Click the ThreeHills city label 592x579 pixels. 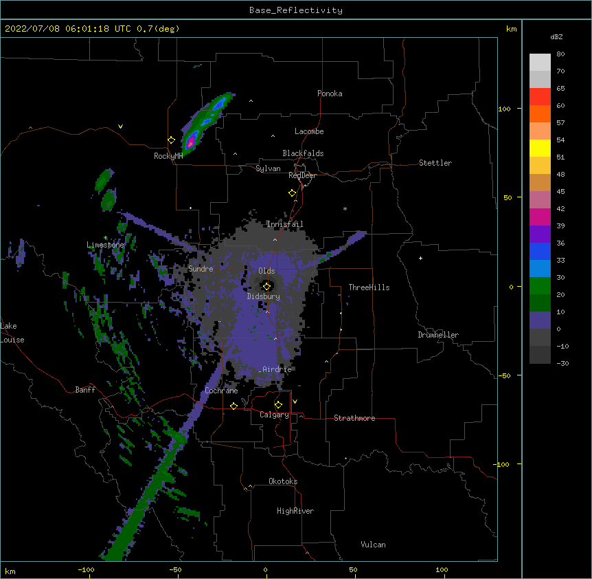(369, 287)
